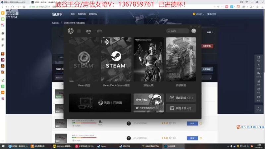
Task: Open 我的卡包 (0) wallet
Action: [x=181, y=108]
